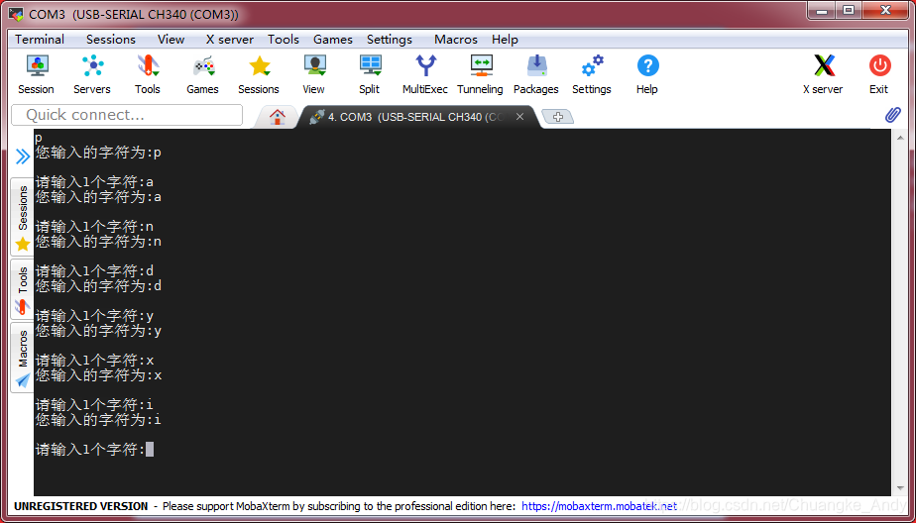Open the Macros menu in menu bar
916x523 pixels.
coord(456,39)
